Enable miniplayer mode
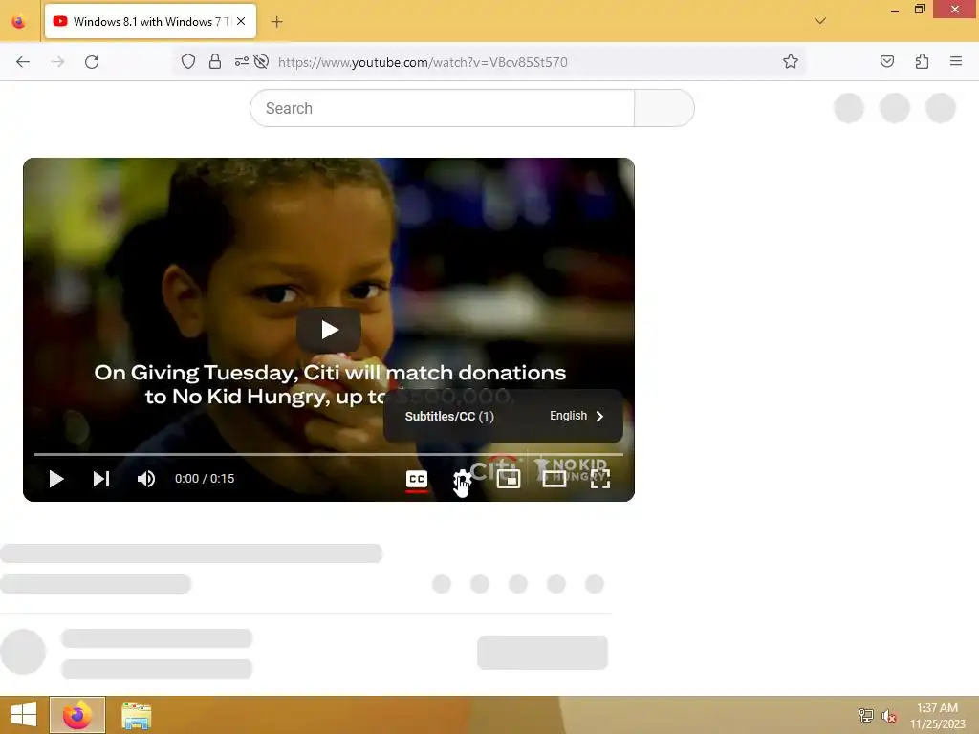Image resolution: width=979 pixels, height=734 pixels. [509, 480]
